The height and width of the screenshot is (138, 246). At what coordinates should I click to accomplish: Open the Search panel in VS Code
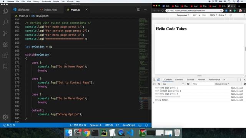pos(5,22)
